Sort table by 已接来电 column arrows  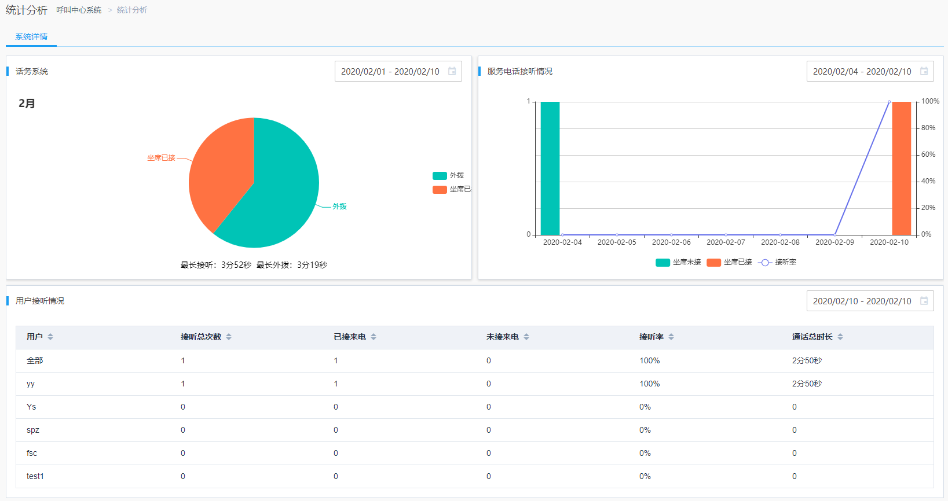374,337
